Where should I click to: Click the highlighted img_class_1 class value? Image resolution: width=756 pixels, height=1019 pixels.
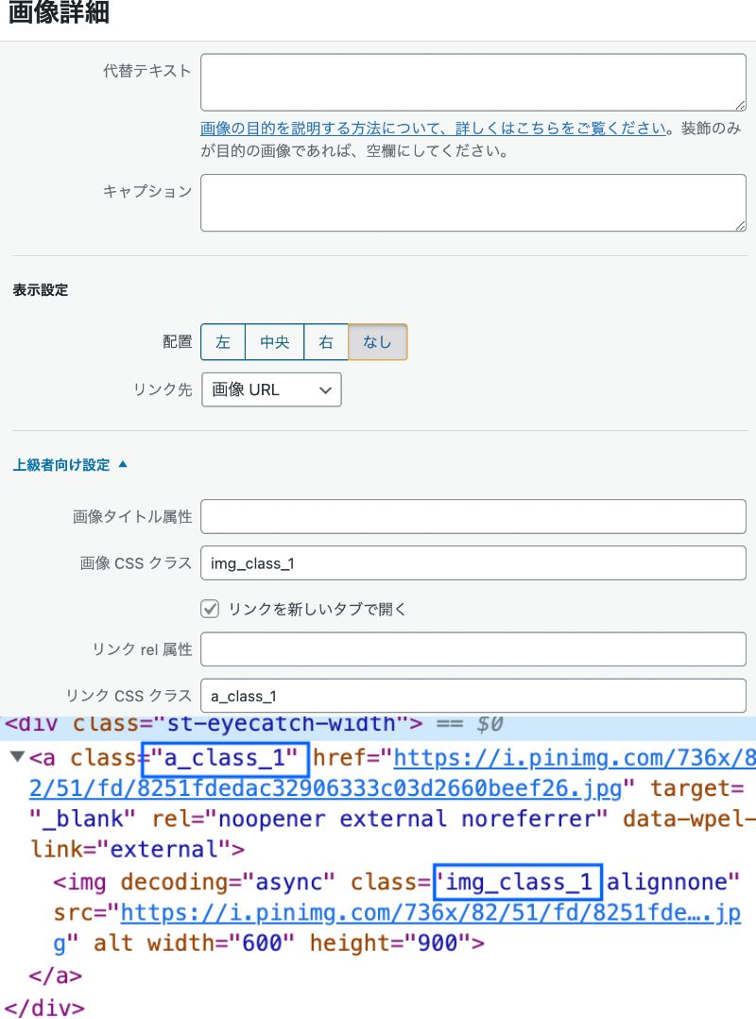coord(516,881)
